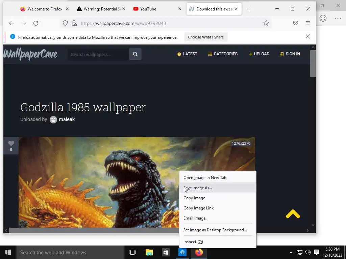Jump to top with the yellow up chevron
The image size is (346, 259).
293,214
